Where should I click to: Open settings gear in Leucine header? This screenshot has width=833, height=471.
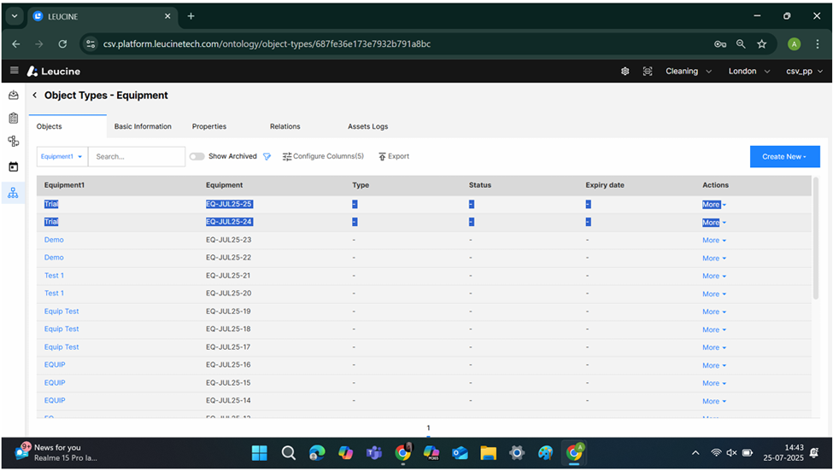click(x=625, y=72)
